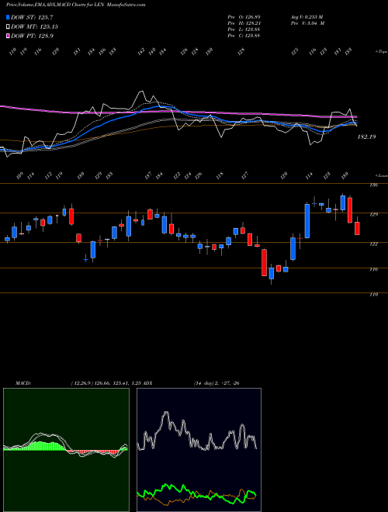The height and width of the screenshot is (512, 388).
Task: Click the 110 price axis label
Action: click(374, 294)
